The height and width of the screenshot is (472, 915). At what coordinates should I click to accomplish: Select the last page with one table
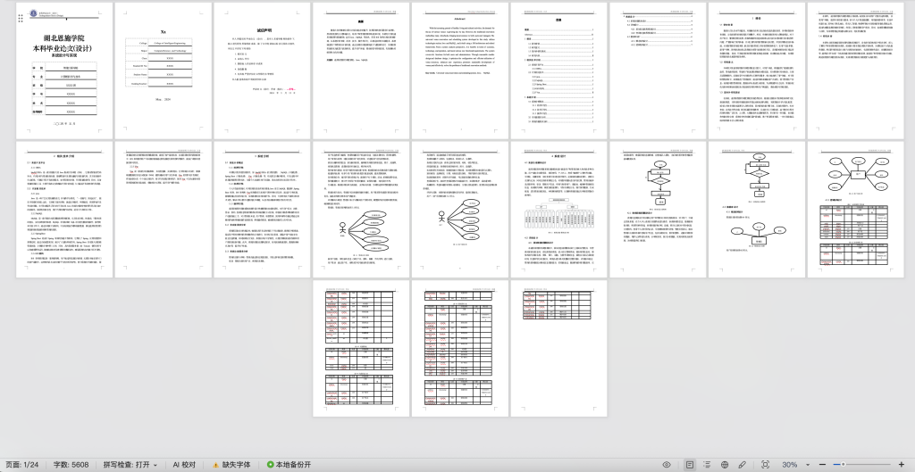559,349
